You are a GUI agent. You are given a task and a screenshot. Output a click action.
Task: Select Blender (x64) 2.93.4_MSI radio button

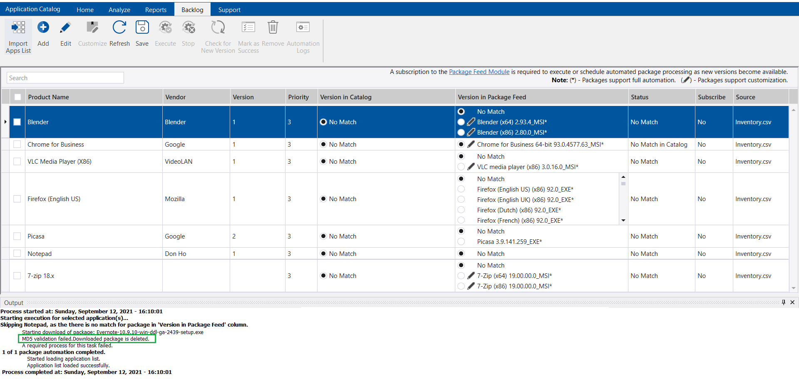point(461,122)
